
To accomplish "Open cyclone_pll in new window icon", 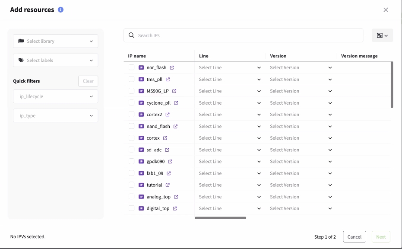I will 176,103.
